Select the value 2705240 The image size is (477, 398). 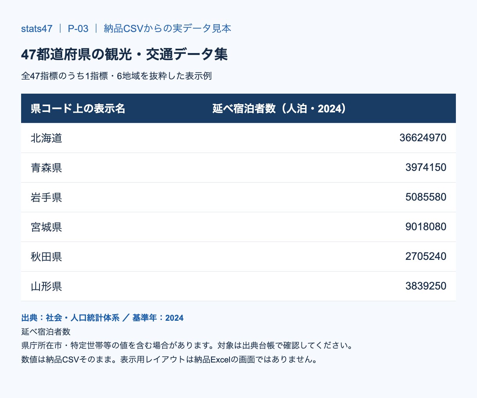(x=426, y=256)
